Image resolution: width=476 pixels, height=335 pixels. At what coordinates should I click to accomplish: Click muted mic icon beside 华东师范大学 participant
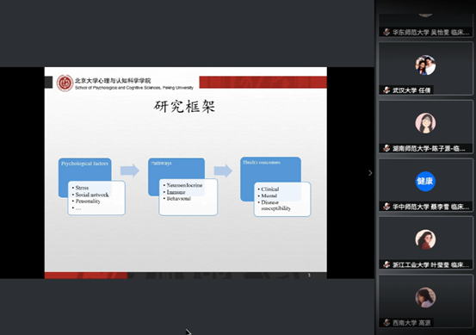(x=386, y=32)
